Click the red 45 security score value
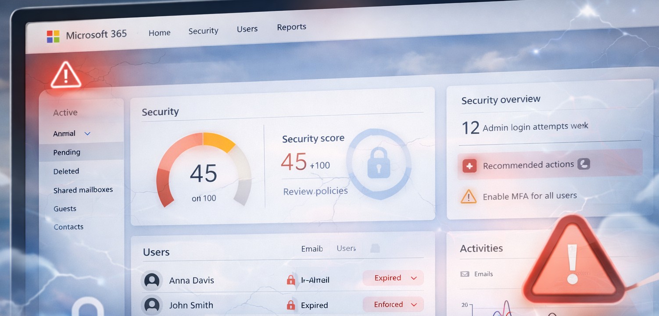 (x=294, y=162)
